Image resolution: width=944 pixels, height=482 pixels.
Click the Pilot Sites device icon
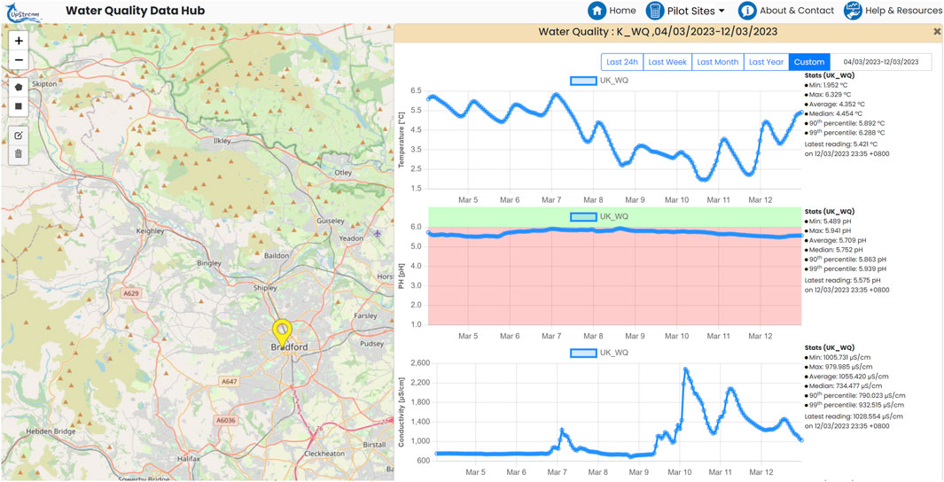[x=654, y=11]
